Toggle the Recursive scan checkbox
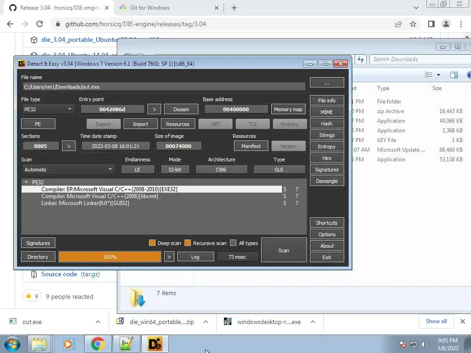The width and height of the screenshot is (471, 353). click(x=188, y=243)
